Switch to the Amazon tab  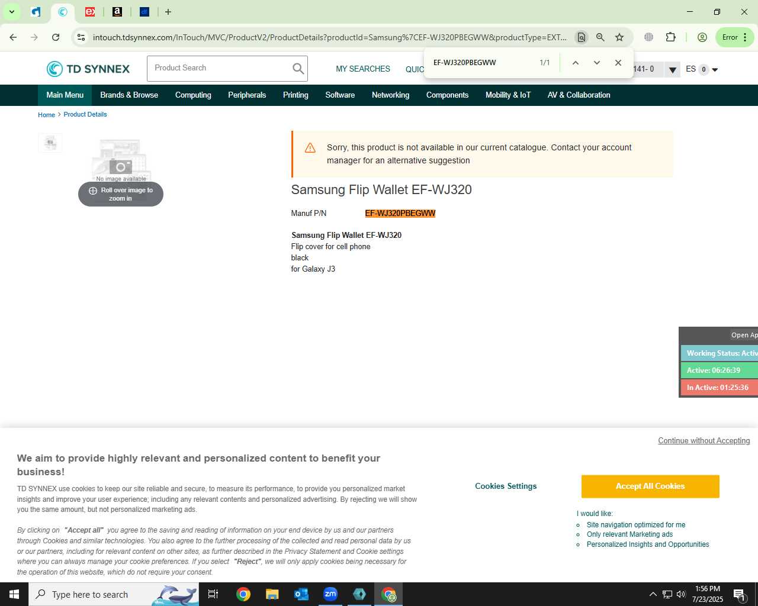pyautogui.click(x=117, y=12)
